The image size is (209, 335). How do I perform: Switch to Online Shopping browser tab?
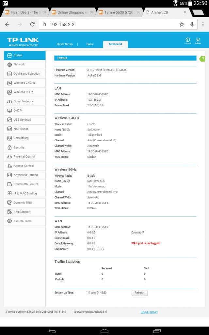pyautogui.click(x=72, y=12)
